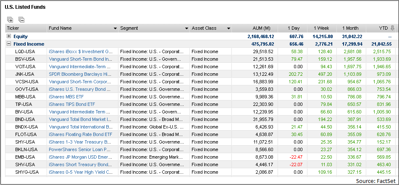Open iShares TIPS Bond ETF link
This screenshot has height=185, width=399.
72,104
